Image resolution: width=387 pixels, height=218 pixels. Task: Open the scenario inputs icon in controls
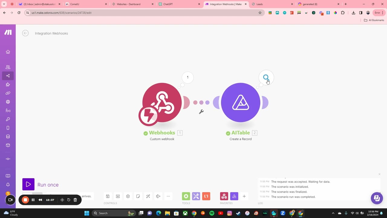pos(118,196)
